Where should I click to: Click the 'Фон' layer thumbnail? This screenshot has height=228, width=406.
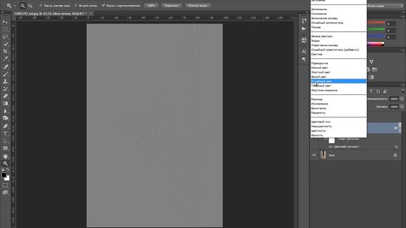pyautogui.click(x=323, y=155)
